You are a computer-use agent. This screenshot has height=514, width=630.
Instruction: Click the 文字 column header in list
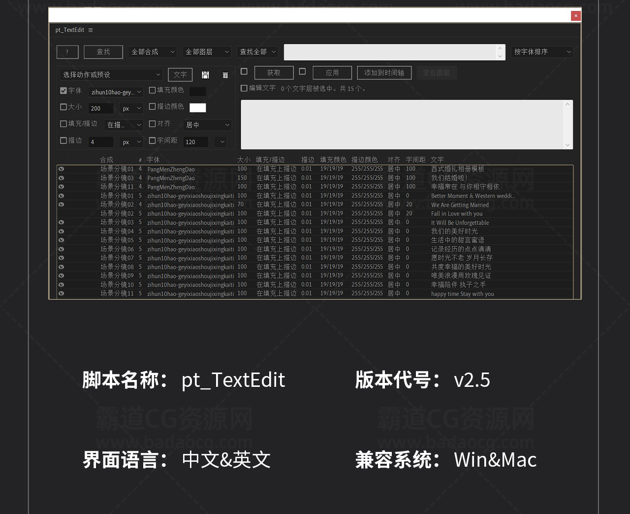pos(437,160)
